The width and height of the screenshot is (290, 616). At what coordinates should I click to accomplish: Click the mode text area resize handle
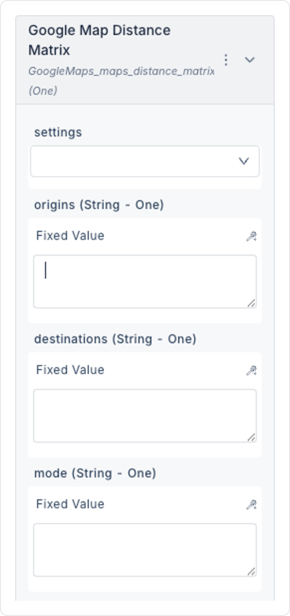point(251,572)
